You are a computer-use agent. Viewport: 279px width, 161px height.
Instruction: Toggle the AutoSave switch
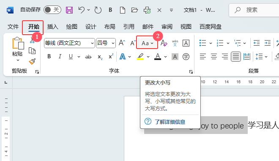click(52, 10)
